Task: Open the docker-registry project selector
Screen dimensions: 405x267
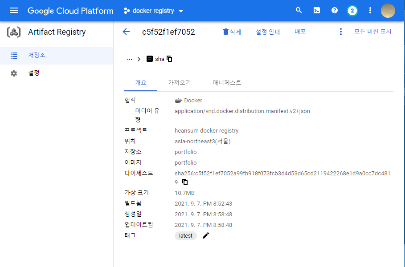Action: (154, 11)
